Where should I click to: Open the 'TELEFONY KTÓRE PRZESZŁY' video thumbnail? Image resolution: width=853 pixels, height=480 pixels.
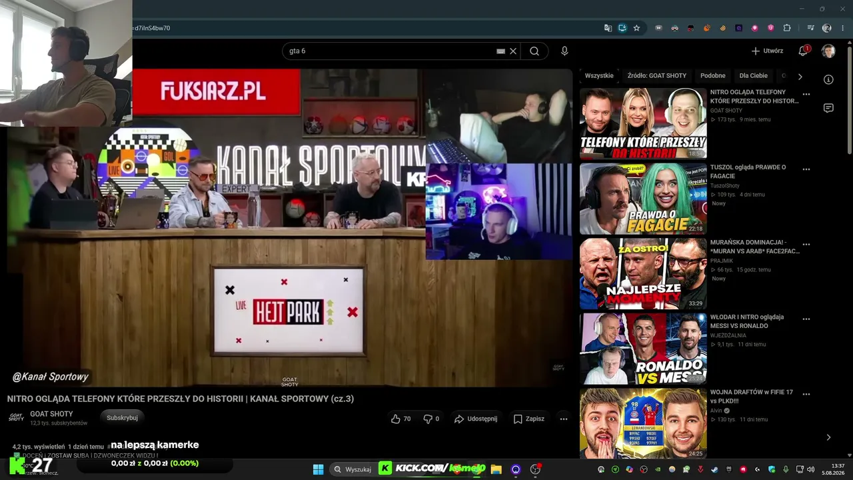tap(643, 123)
